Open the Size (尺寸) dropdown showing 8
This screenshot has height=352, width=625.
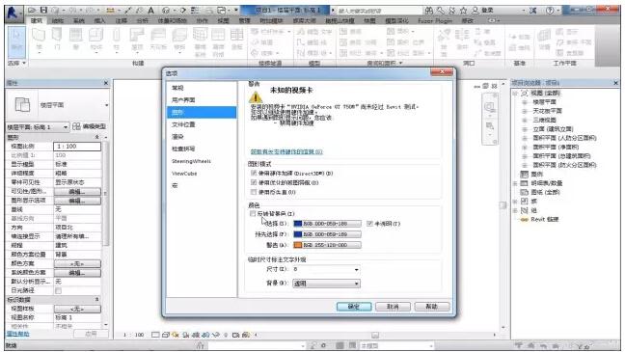326,269
